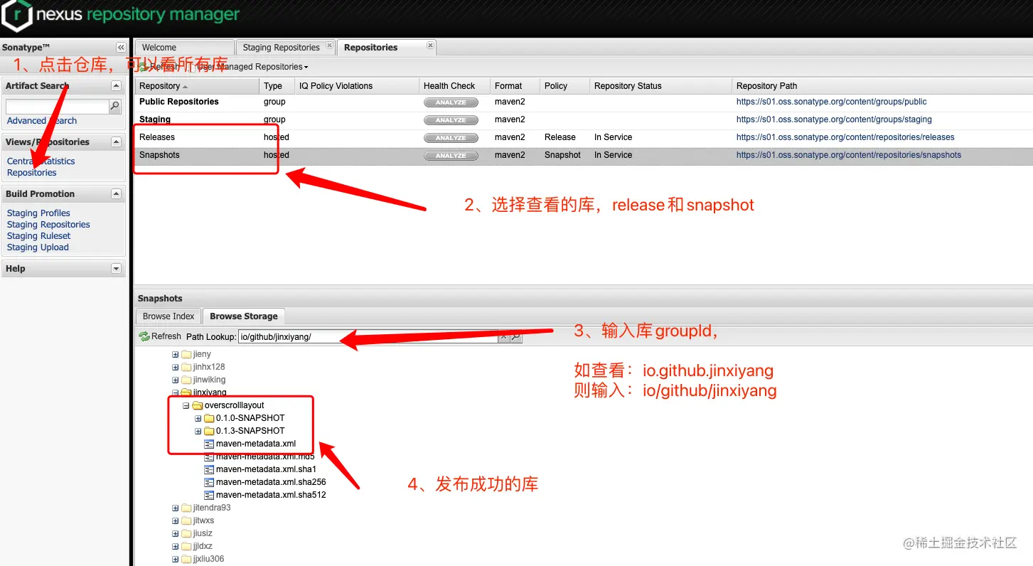Select the jjxliu306 tree node

[208, 559]
